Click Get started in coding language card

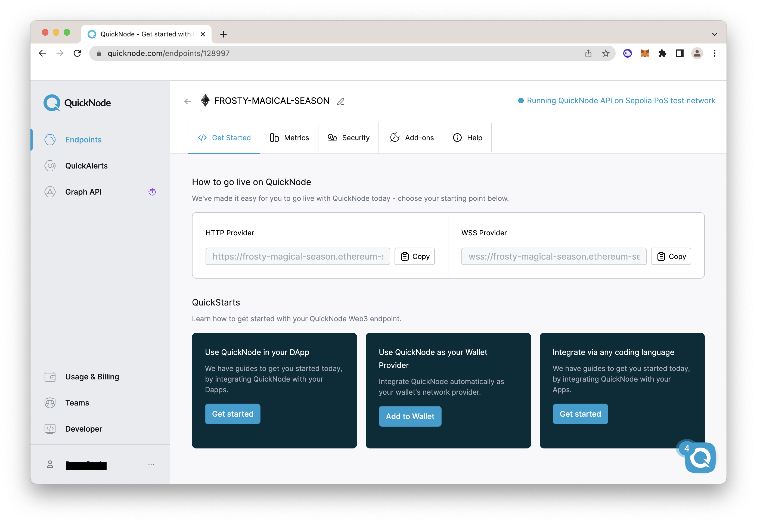click(580, 414)
